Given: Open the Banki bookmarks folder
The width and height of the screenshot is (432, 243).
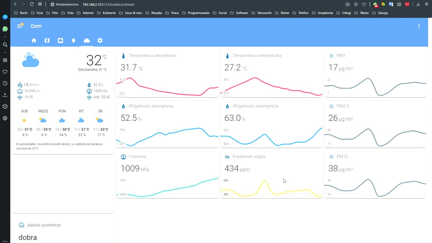Looking at the screenshot, I should (21, 13).
